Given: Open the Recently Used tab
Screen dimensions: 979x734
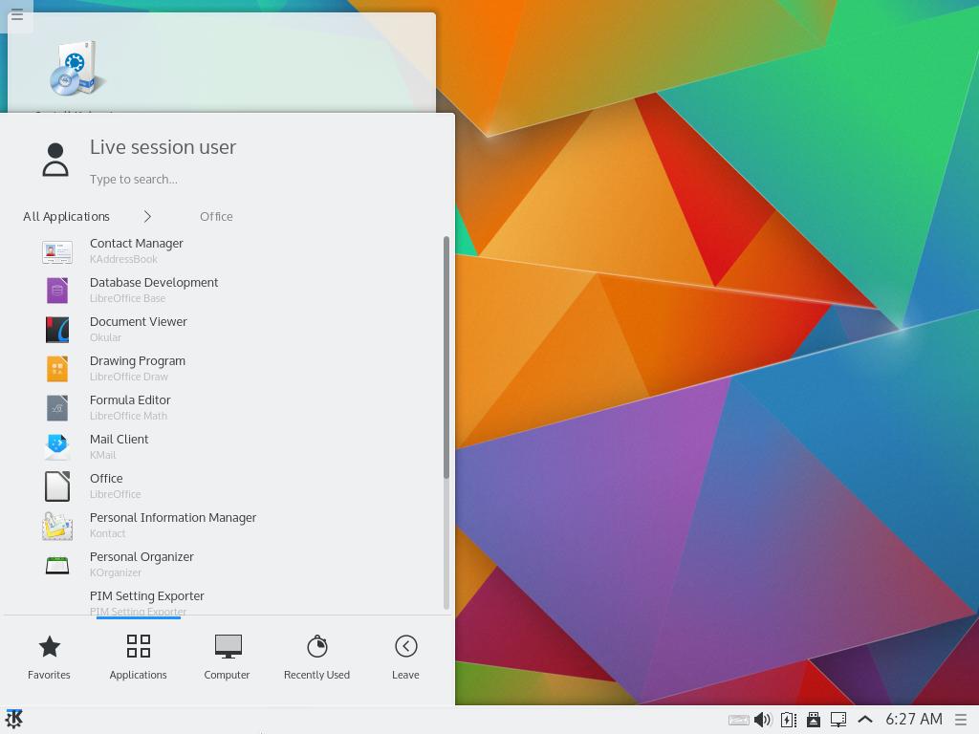Looking at the screenshot, I should 316,657.
